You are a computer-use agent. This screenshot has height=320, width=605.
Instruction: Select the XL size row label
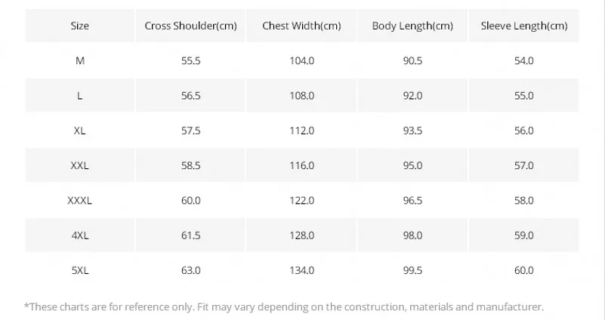coord(80,131)
